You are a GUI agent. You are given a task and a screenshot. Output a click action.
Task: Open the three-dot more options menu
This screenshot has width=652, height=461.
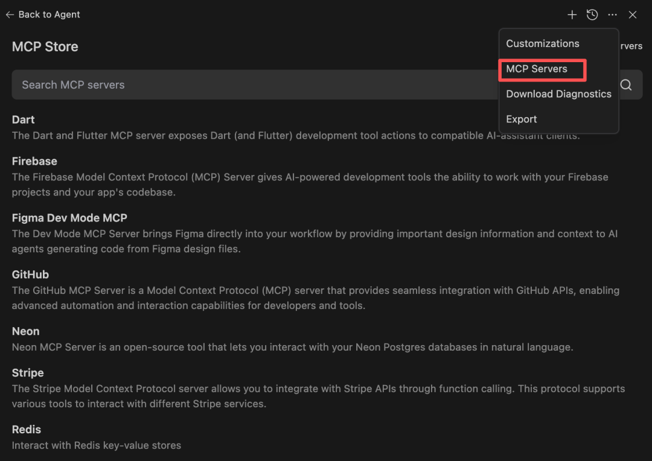coord(613,15)
